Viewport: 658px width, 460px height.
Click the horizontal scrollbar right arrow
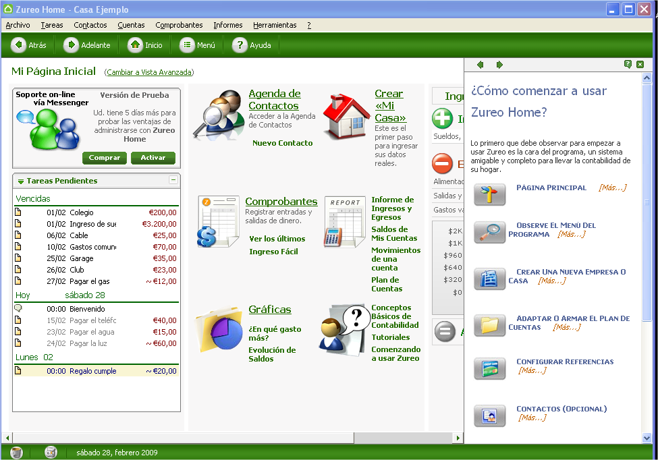[458, 438]
